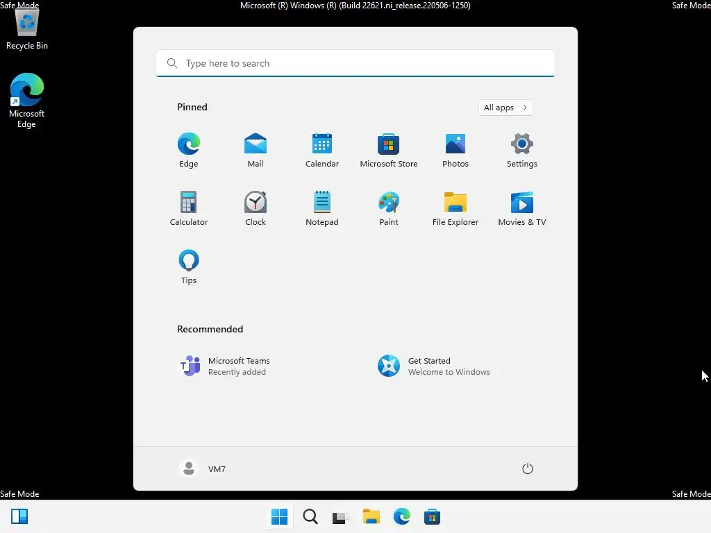Image resolution: width=711 pixels, height=533 pixels.
Task: Open the Widgets panel on taskbar
Action: pos(19,516)
